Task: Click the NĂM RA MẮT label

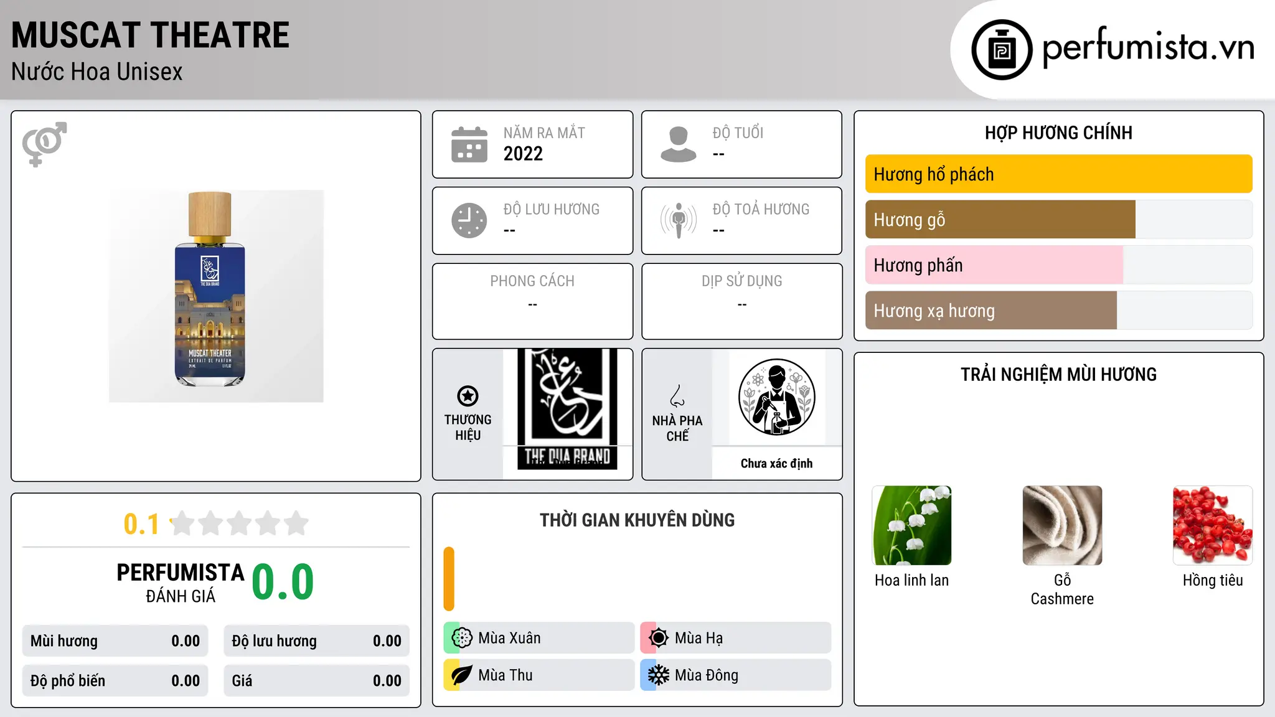Action: [544, 133]
